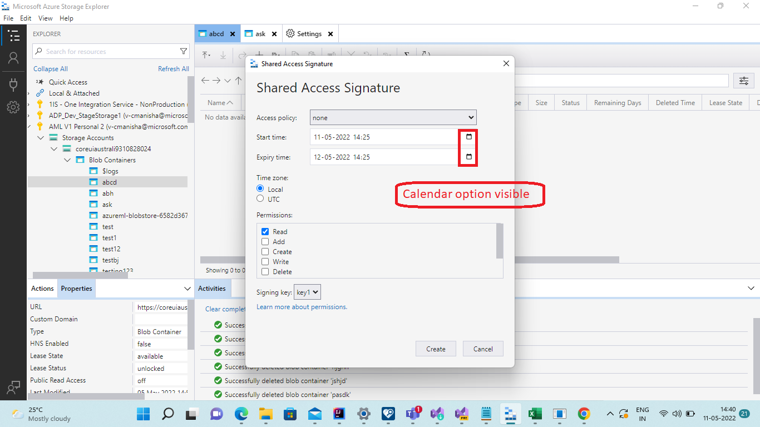Uncheck the Read permission checkbox
Screen dimensions: 760x427
[x=265, y=231]
